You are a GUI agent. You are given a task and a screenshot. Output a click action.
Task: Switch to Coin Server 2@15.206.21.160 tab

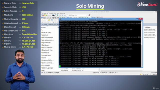click(x=53, y=18)
